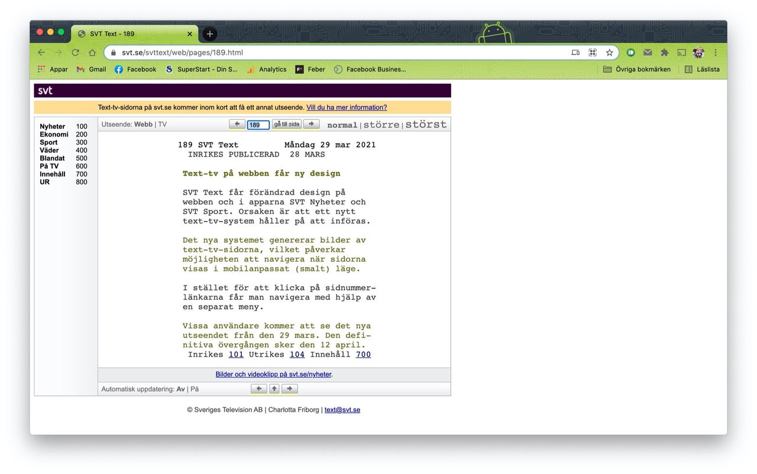Go to Blandat 500 in sidebar
757x474 pixels.
coord(63,158)
